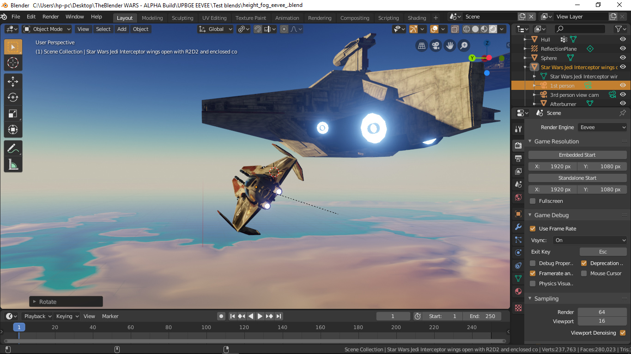Open the Render Engine dropdown
Viewport: 631px width, 354px height.
[x=602, y=127]
